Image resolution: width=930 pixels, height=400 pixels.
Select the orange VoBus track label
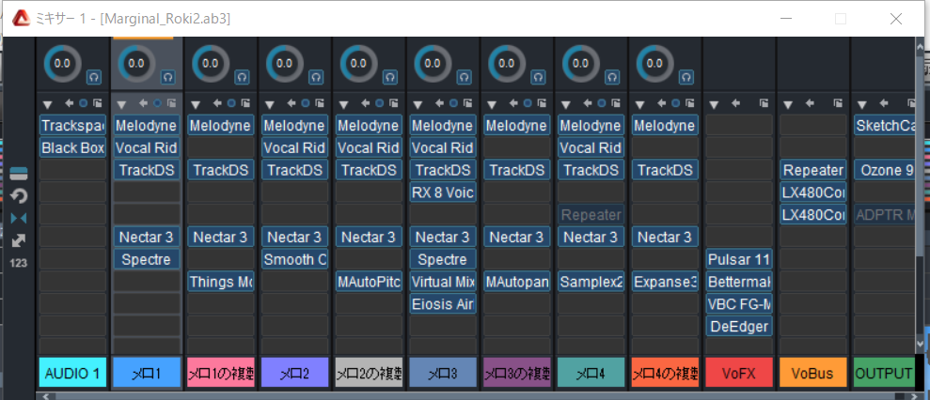point(813,373)
